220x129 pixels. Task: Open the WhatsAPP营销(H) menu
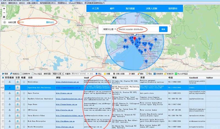(76, 3)
